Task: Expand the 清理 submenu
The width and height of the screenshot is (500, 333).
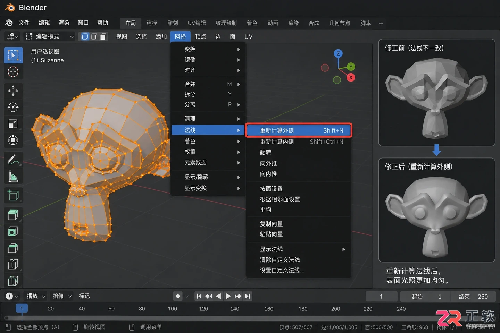Action: 208,119
